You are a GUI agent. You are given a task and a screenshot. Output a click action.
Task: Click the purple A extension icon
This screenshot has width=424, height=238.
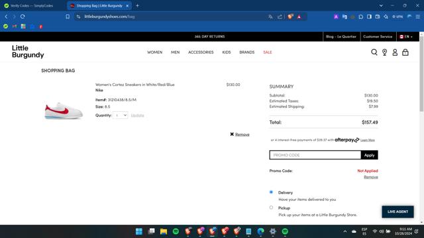336,17
